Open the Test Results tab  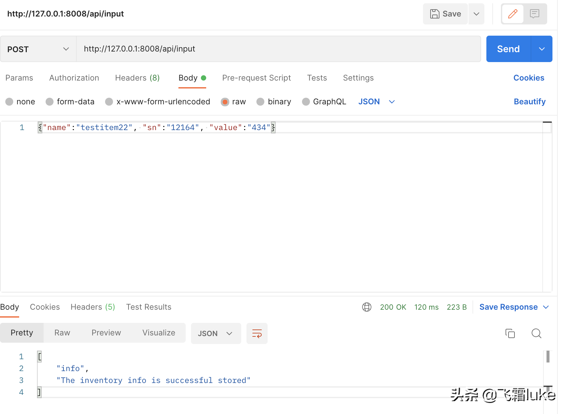(x=149, y=307)
